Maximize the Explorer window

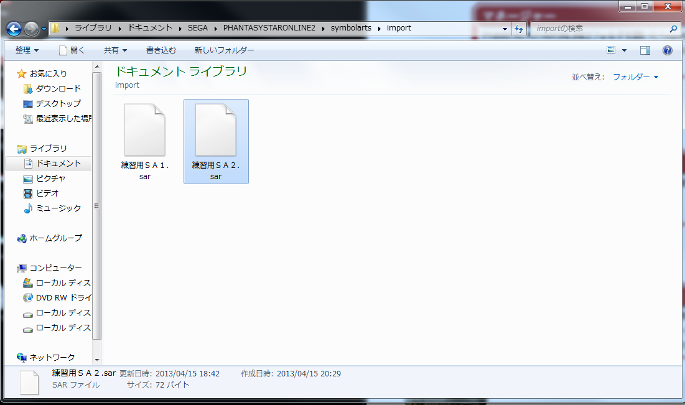pyautogui.click(x=645, y=6)
